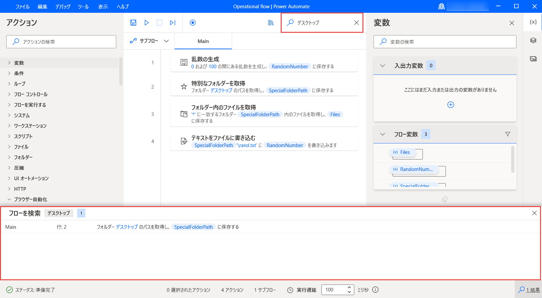Click the Main 行: 2 search result
The width and height of the screenshot is (542, 298).
pyautogui.click(x=271, y=227)
